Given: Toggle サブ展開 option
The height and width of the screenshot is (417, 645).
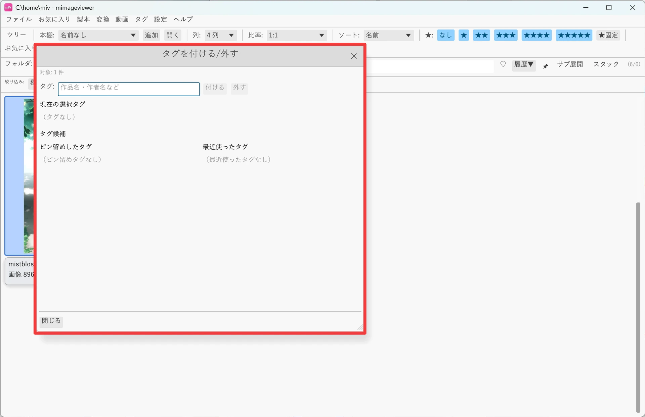Looking at the screenshot, I should (570, 64).
